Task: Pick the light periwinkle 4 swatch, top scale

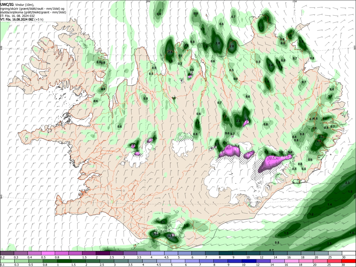Action: click(157, 253)
